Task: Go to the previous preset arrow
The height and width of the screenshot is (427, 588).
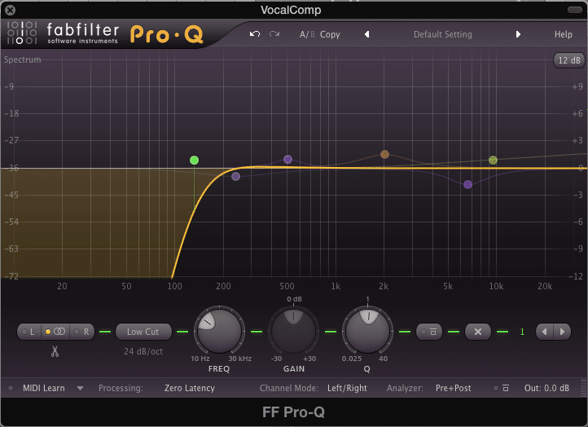Action: (366, 34)
